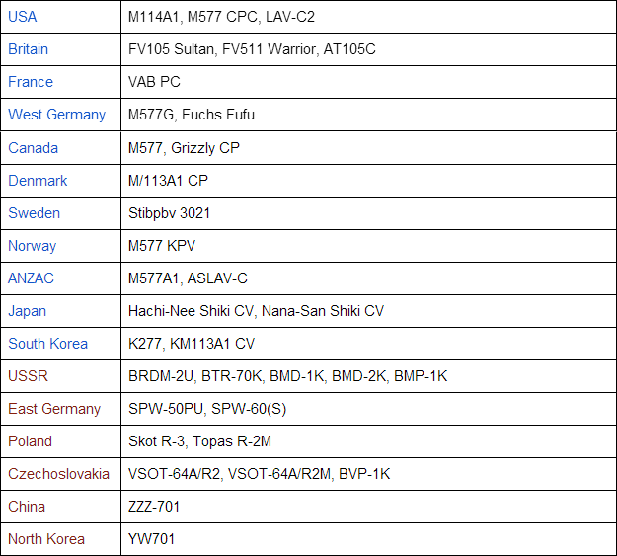Open the Denmark link
The image size is (617, 556).
click(38, 181)
